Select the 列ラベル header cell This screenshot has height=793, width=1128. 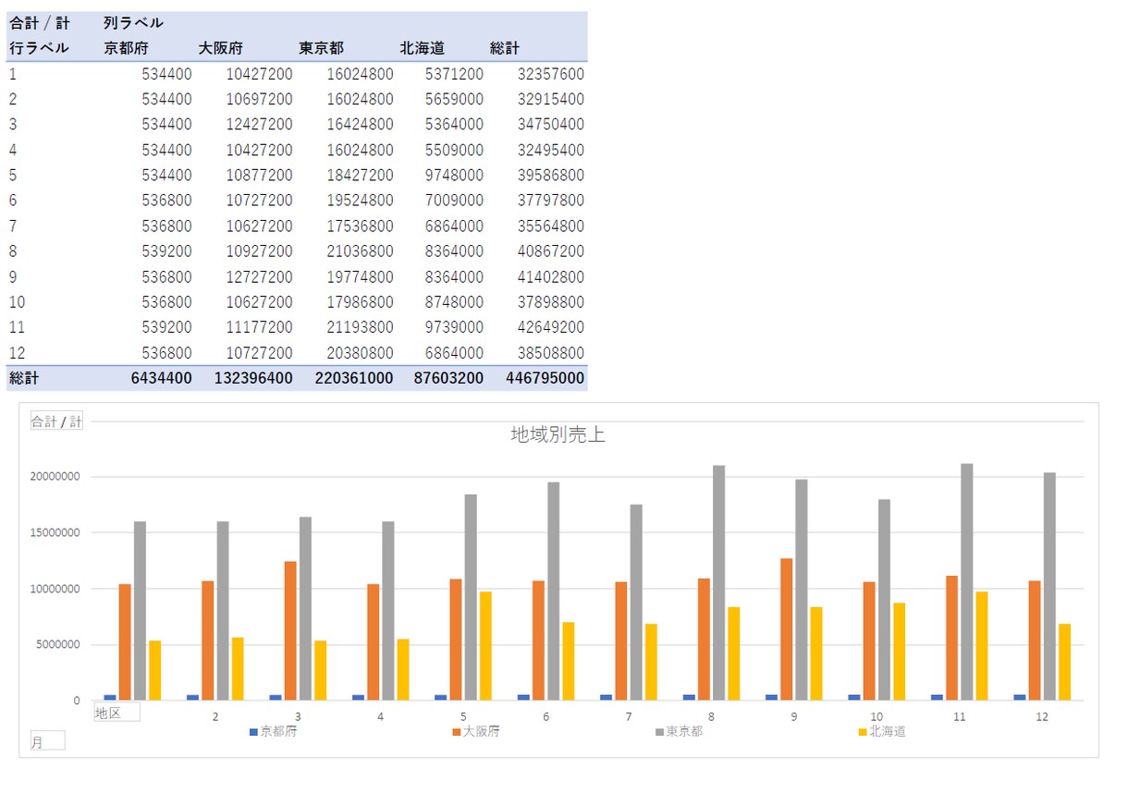pos(134,23)
